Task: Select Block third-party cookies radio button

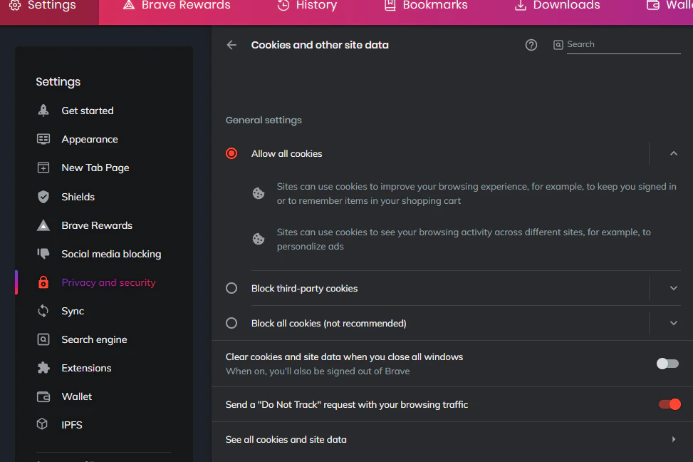Action: [231, 288]
